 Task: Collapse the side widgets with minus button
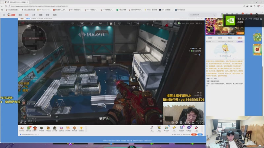257,31
